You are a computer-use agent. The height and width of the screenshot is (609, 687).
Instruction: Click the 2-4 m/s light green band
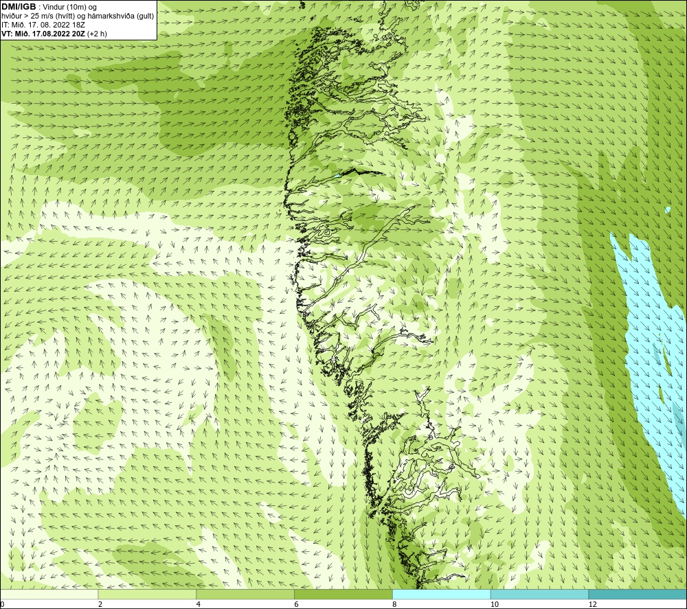(147, 594)
